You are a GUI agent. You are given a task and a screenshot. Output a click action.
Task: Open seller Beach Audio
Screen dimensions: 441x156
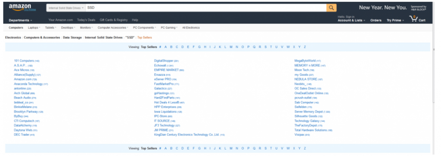click(x=22, y=98)
